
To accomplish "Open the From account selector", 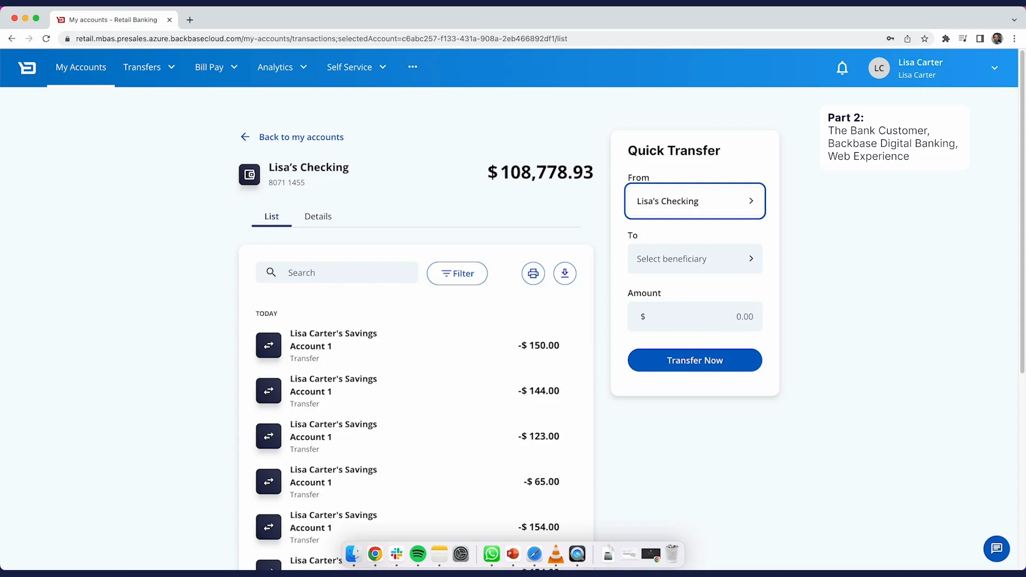I will click(695, 201).
